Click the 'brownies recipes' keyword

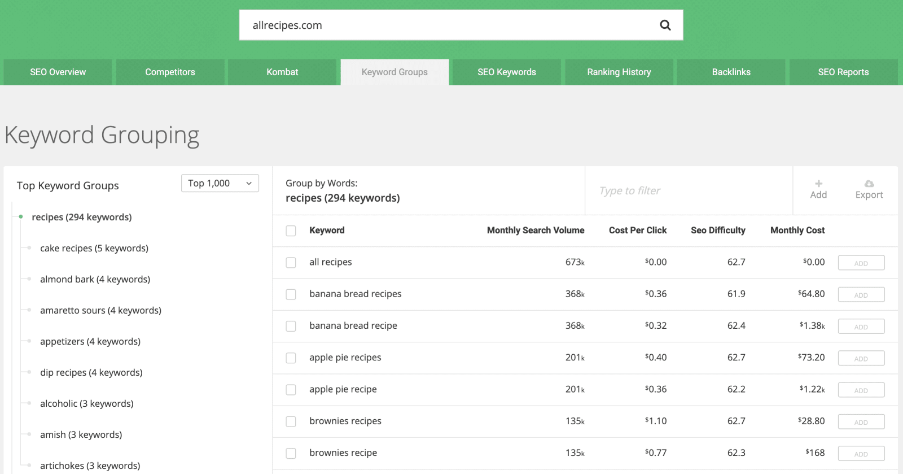345,421
